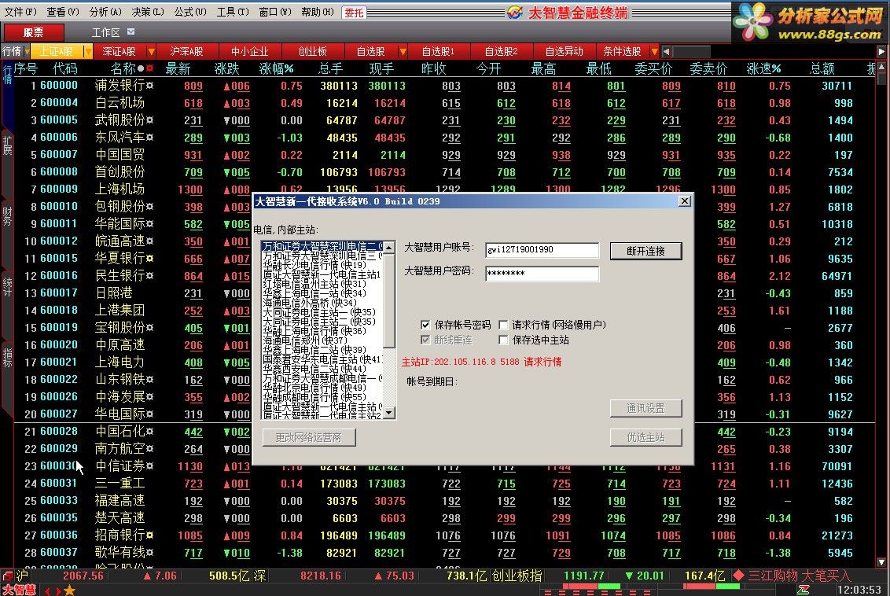The height and width of the screenshot is (596, 890).
Task: Open the 工具(T) menu
Action: (x=234, y=12)
